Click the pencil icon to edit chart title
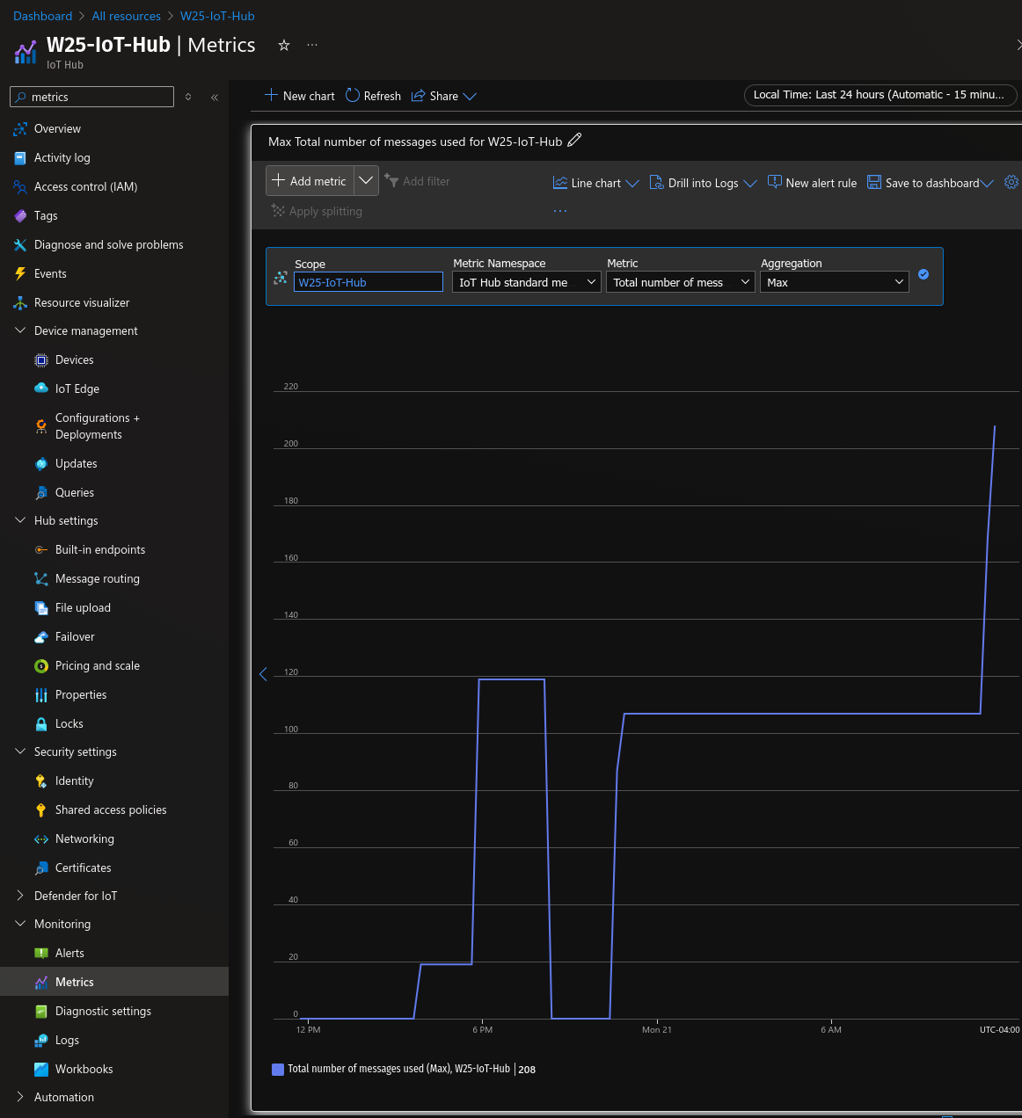Viewport: 1022px width, 1118px height. [574, 141]
